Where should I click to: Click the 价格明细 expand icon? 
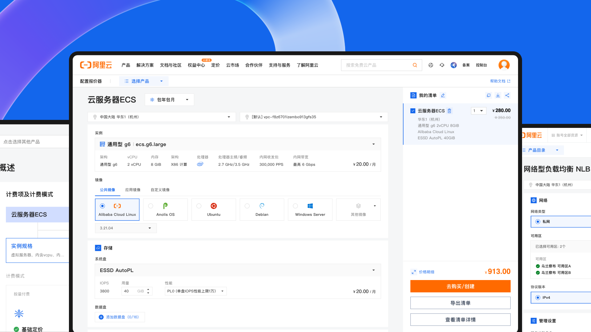(413, 272)
